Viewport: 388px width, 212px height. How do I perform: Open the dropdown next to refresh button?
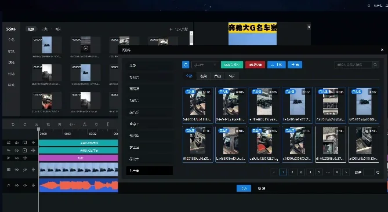coord(205,65)
